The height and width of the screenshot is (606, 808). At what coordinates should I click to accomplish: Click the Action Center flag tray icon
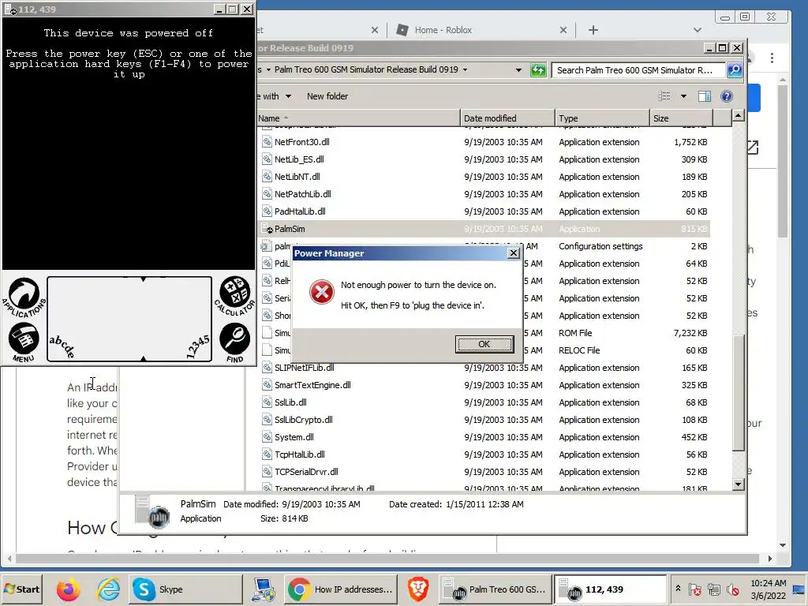coord(695,589)
